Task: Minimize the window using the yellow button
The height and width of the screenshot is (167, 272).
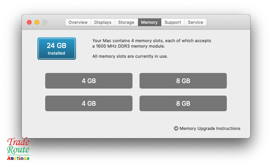Action: [37, 22]
